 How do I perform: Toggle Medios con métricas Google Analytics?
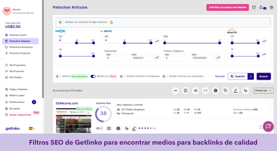(x=61, y=22)
